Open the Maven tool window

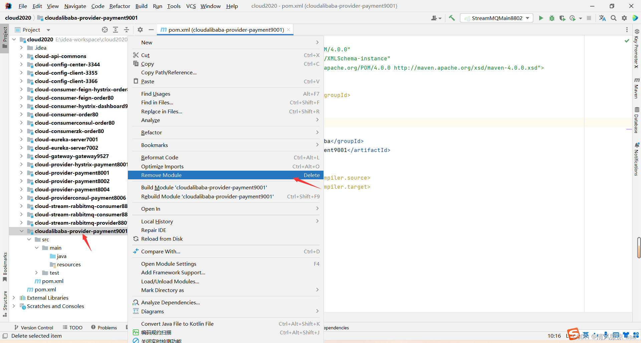637,88
